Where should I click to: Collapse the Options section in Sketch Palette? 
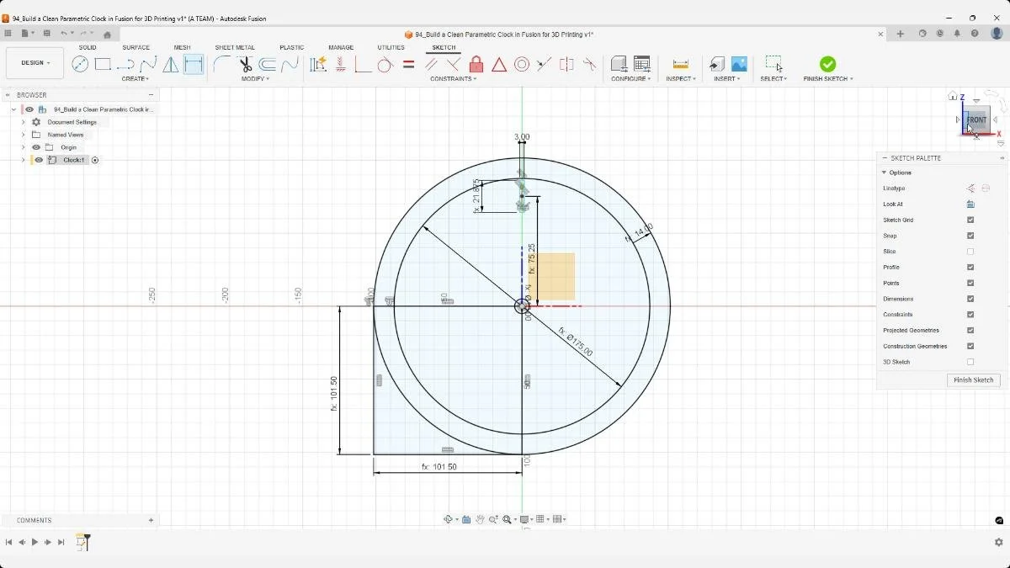884,172
